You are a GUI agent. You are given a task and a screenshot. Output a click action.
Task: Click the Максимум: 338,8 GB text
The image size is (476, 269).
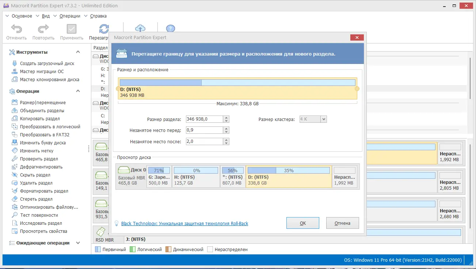coord(237,104)
